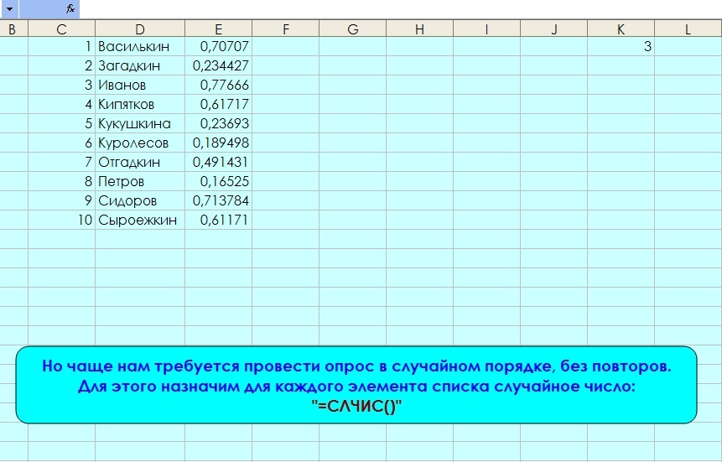Click the value 0,23693 cell

[219, 123]
